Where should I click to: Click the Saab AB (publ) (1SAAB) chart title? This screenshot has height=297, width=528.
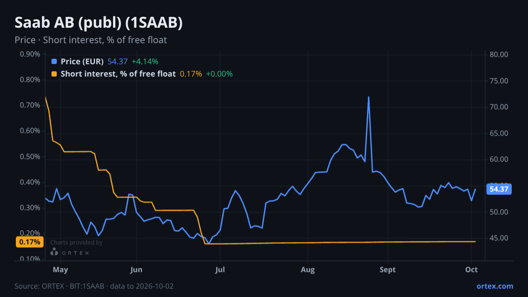pyautogui.click(x=99, y=23)
